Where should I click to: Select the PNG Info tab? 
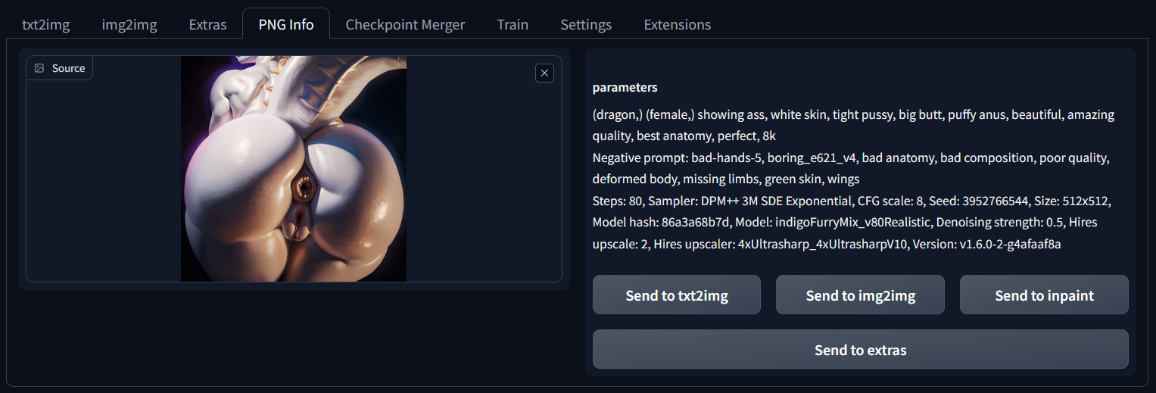(286, 24)
